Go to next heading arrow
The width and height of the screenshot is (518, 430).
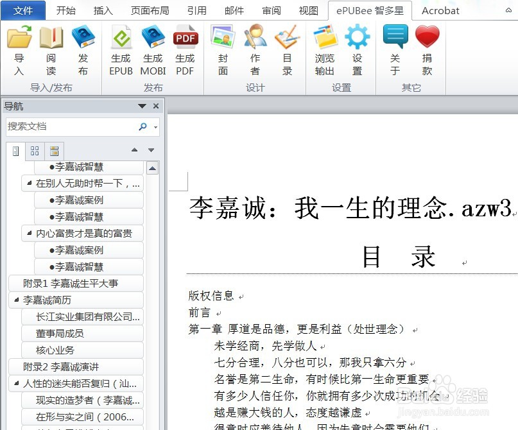[x=151, y=150]
